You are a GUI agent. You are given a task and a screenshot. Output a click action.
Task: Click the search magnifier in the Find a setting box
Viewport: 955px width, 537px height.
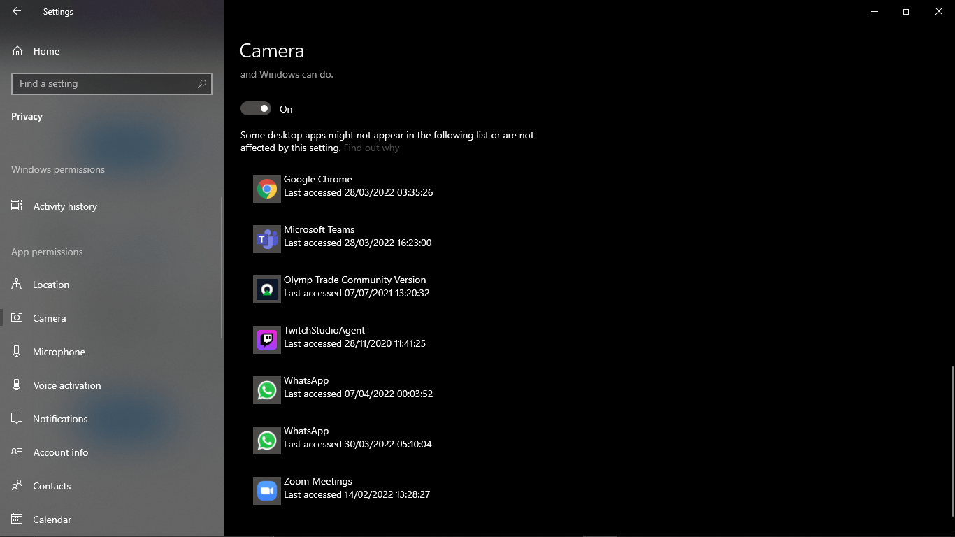coord(202,83)
